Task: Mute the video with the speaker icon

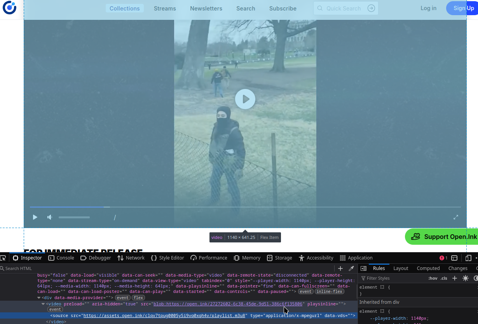Action: 50,217
